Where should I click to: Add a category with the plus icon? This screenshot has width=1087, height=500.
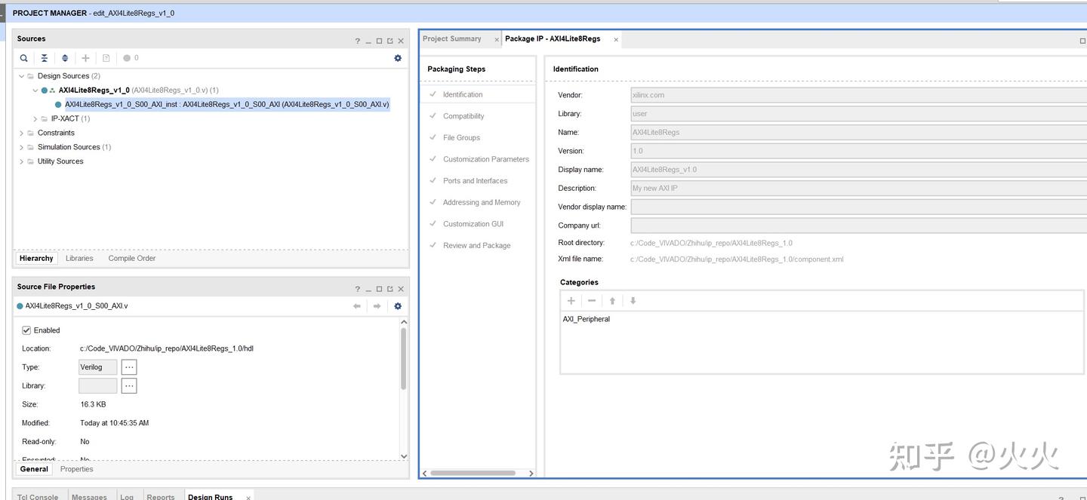coord(571,301)
